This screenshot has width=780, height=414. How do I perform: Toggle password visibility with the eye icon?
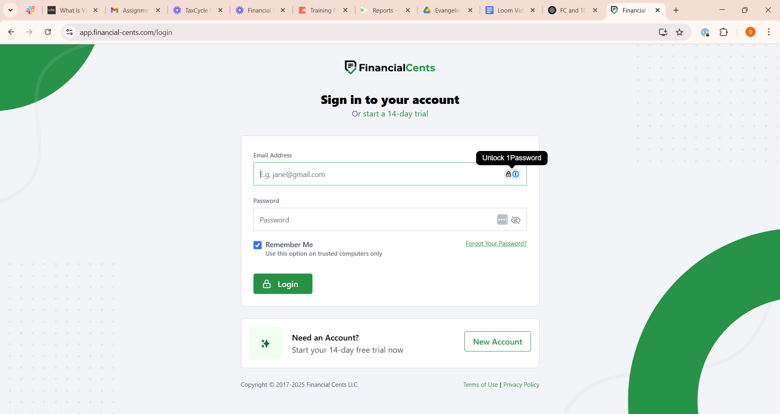516,220
